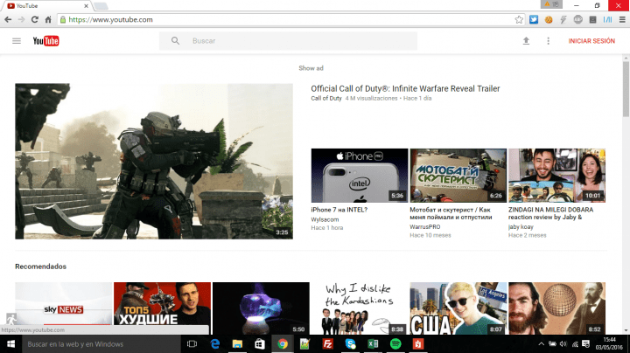
Task: Open the Chrome menu icon
Action: pyautogui.click(x=622, y=19)
